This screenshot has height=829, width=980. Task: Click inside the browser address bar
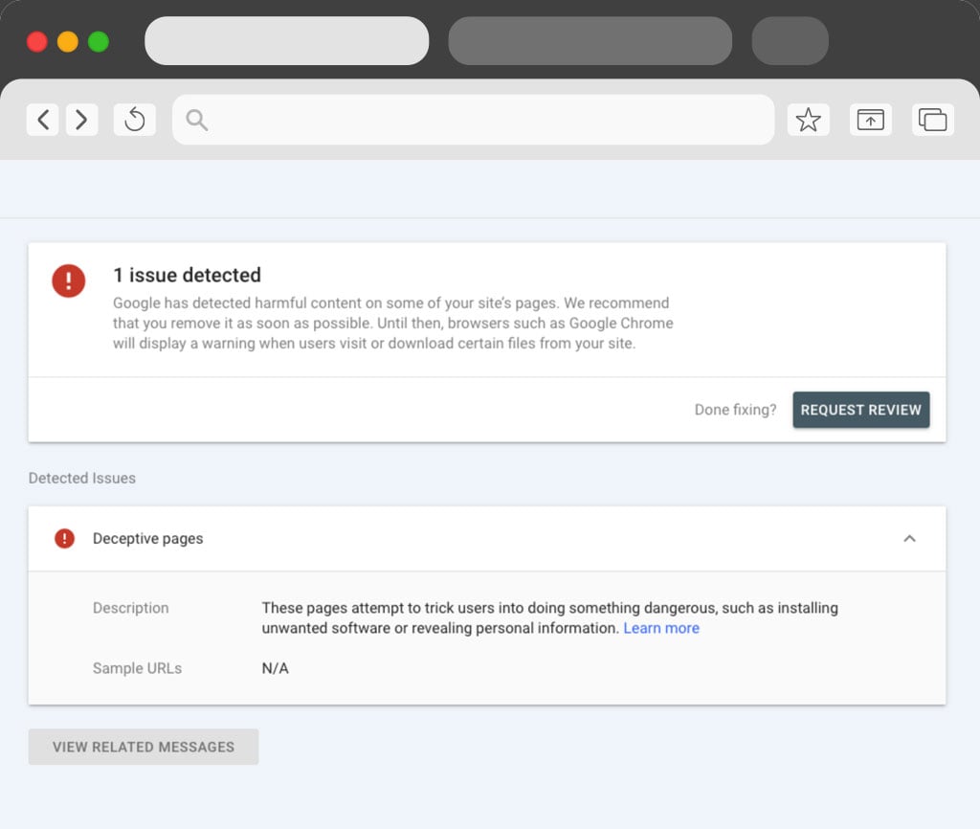tap(474, 119)
